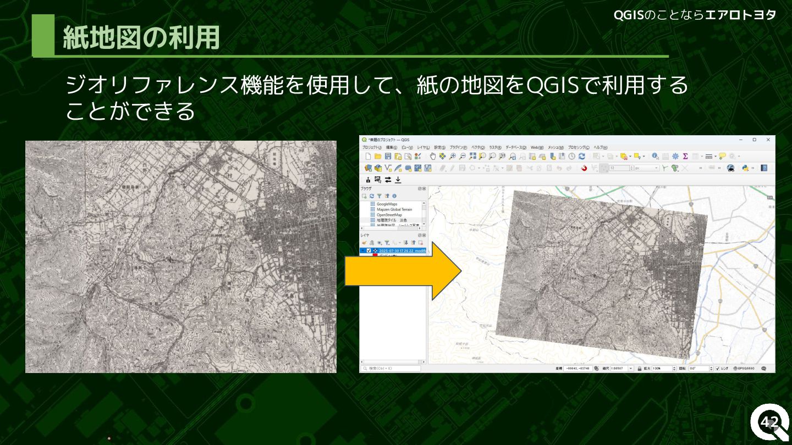Click the New Shapefile Layer icon
The height and width of the screenshot is (445, 792).
click(388, 168)
